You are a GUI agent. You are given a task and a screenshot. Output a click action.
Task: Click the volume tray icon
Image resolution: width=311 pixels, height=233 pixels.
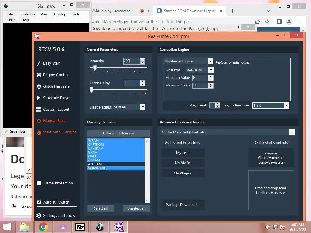[268, 227]
